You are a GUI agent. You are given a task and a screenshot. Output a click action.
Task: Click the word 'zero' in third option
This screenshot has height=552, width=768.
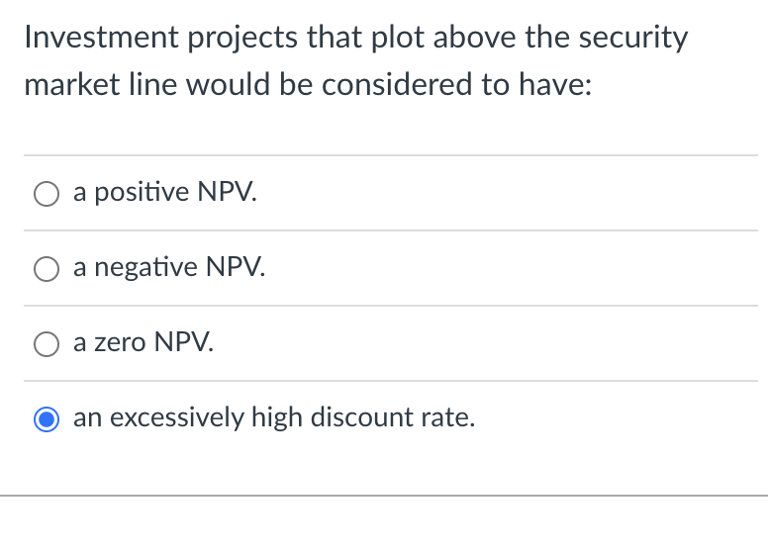tap(120, 342)
